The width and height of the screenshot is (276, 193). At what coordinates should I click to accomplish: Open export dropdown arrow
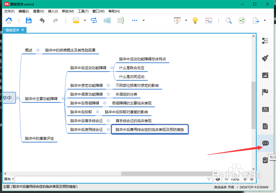point(265,20)
